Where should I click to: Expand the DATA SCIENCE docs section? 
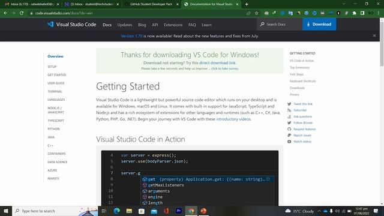pos(58,162)
